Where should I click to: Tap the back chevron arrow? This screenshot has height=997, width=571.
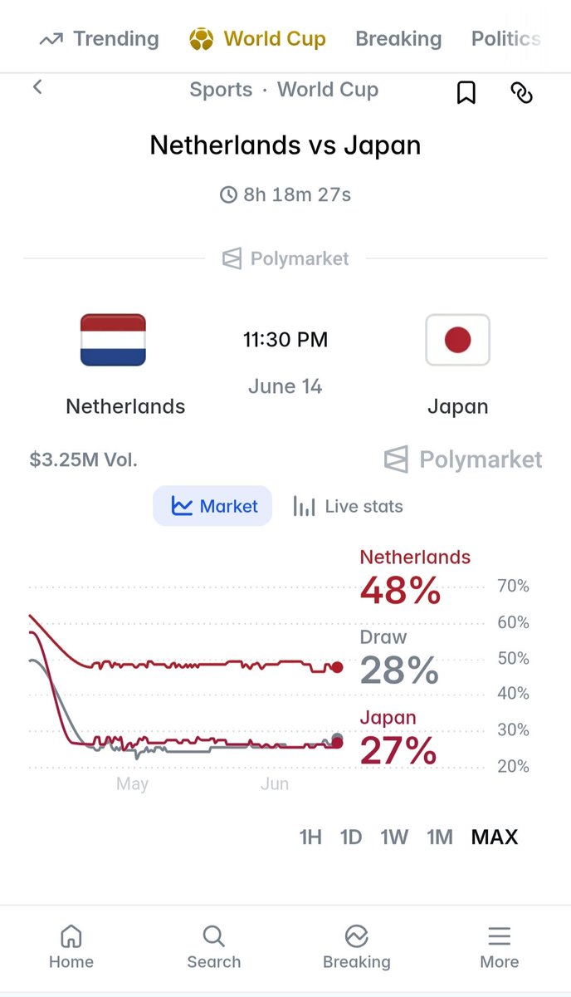pos(37,87)
